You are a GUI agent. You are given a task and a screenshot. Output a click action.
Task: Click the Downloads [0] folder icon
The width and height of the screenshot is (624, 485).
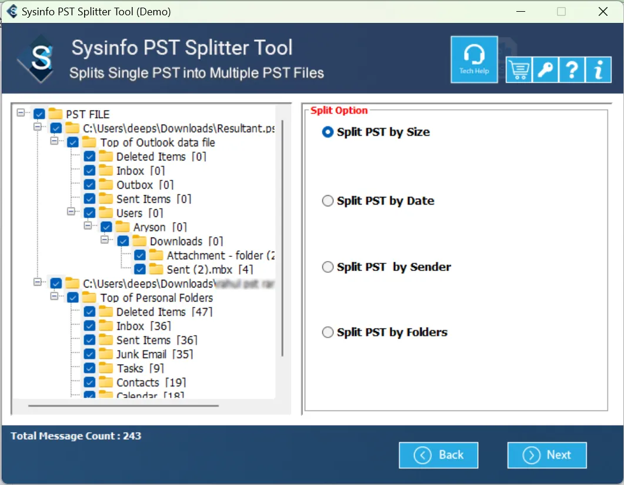[x=139, y=241]
